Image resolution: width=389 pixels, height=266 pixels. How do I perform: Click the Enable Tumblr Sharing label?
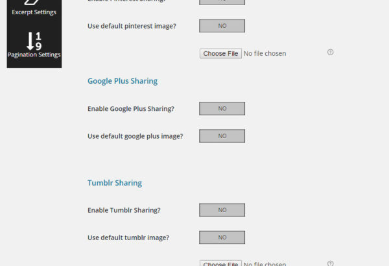[124, 210]
